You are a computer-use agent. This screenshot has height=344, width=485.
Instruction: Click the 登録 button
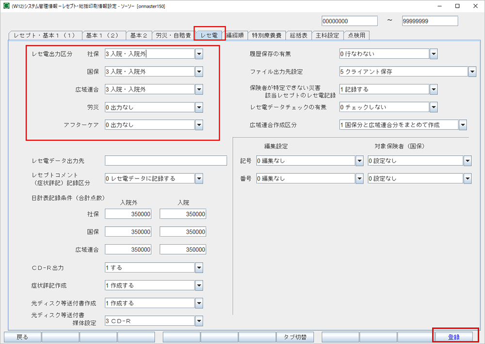coord(453,337)
